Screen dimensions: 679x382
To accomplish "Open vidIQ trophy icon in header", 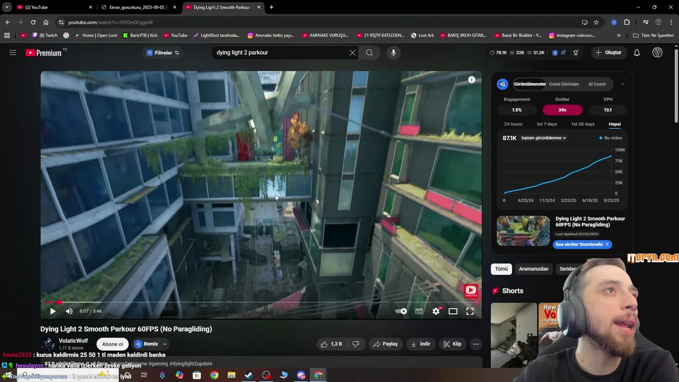I will [x=576, y=53].
